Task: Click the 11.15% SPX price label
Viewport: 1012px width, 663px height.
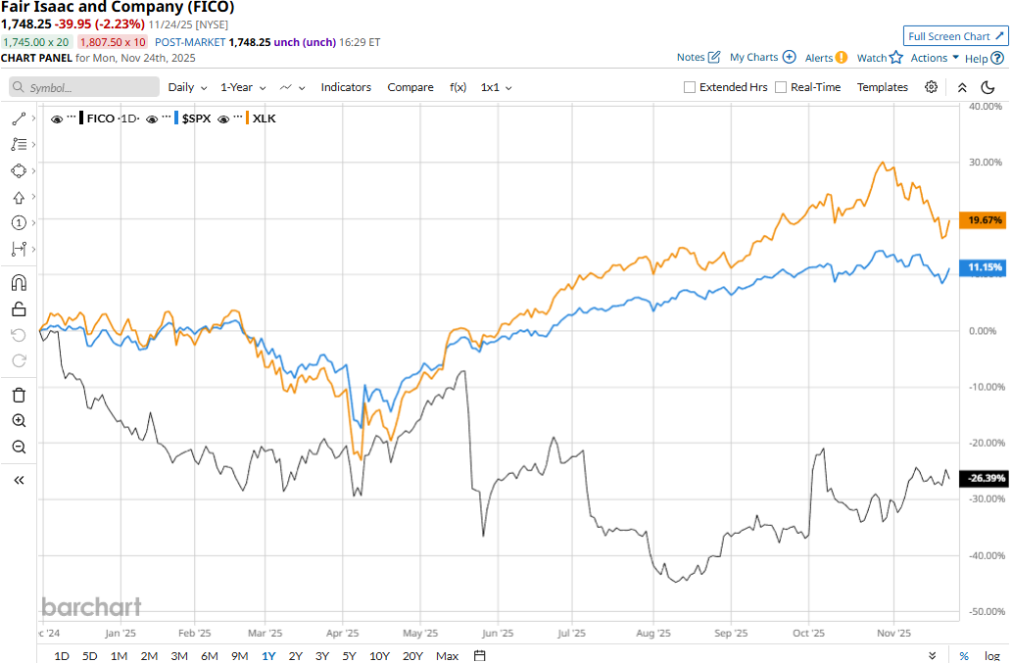Action: click(x=983, y=267)
